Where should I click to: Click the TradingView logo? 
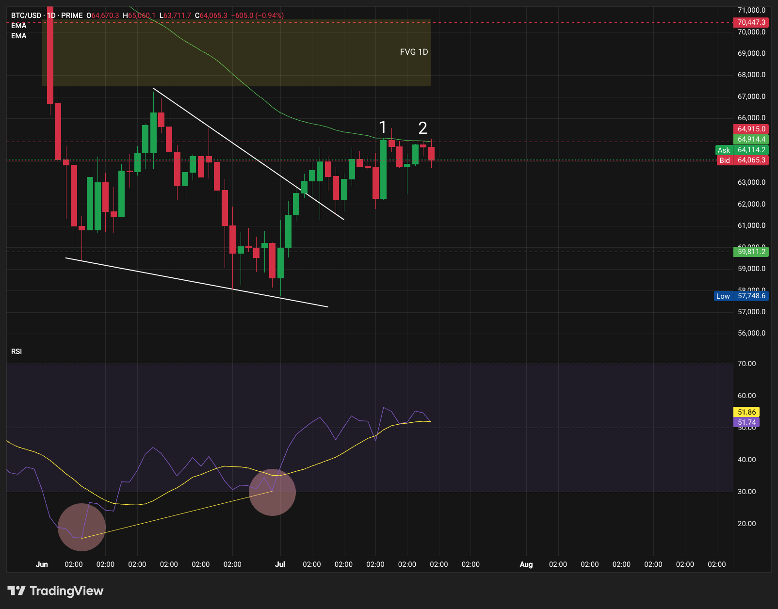click(x=55, y=591)
